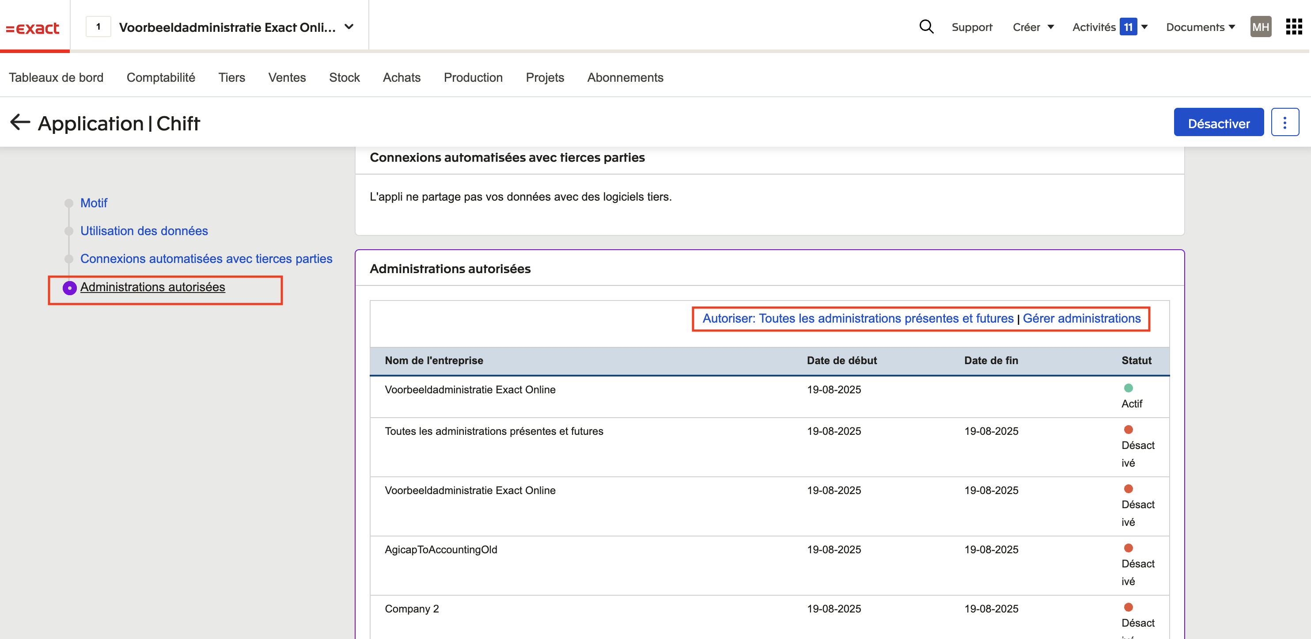Open the Ventes menu

287,77
